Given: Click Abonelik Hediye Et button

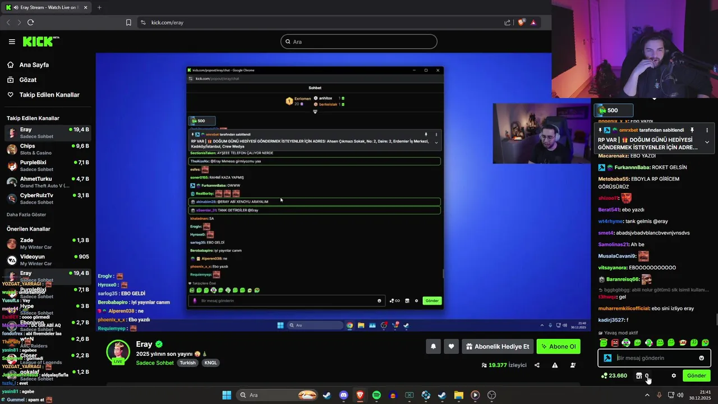Looking at the screenshot, I should click(x=498, y=347).
